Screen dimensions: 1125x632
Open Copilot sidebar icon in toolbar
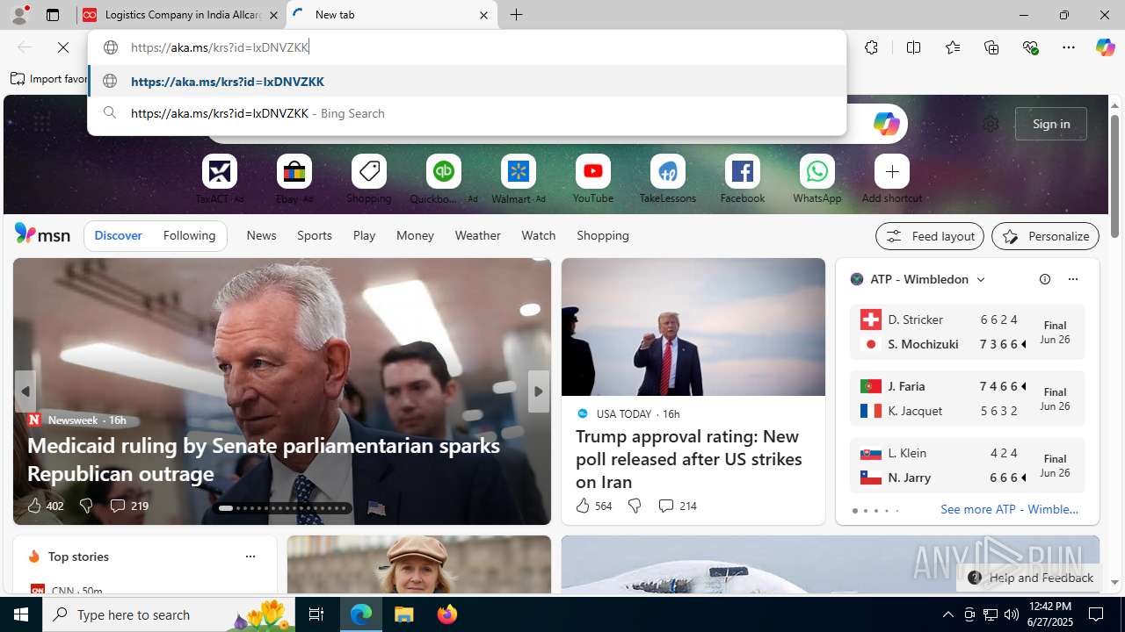[1105, 47]
